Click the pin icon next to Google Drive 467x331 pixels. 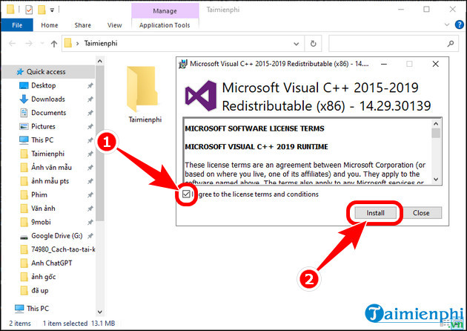pyautogui.click(x=90, y=236)
